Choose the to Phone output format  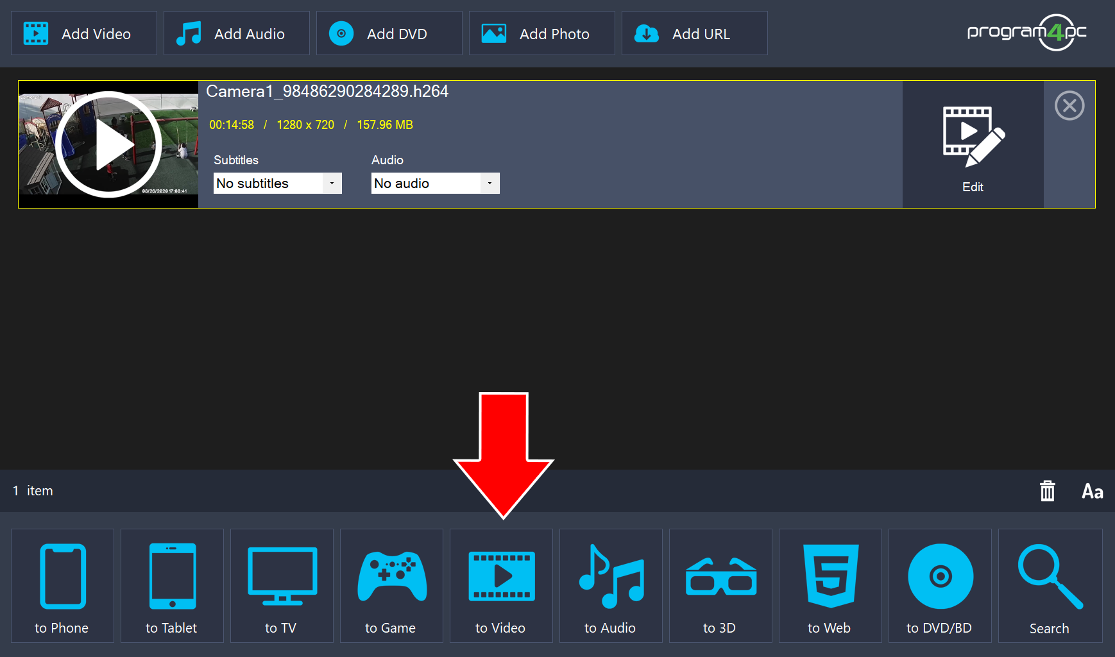coord(62,586)
